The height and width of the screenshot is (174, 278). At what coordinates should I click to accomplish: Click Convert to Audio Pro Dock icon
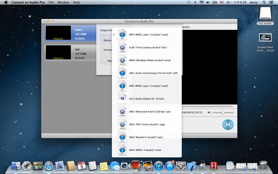click(x=214, y=166)
